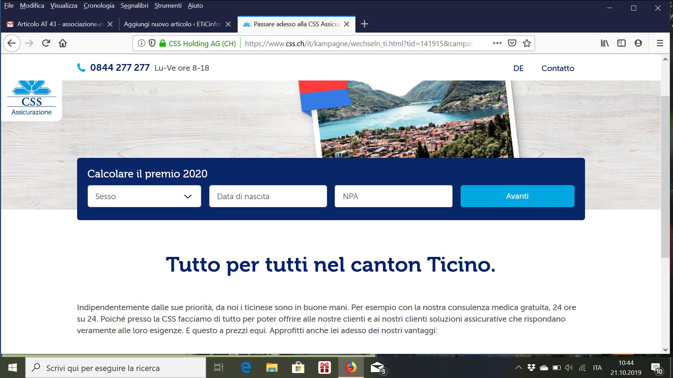Click the phone number 0844 277 277

click(120, 68)
